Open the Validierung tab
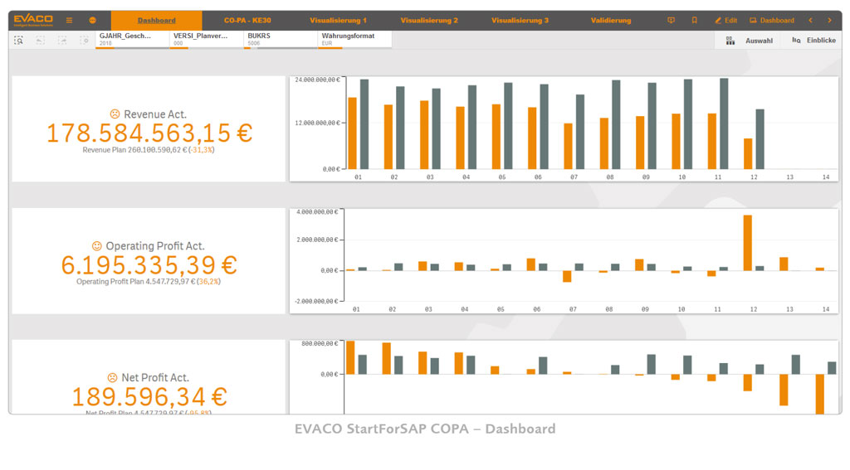Viewport: 850px width, 470px height. pyautogui.click(x=611, y=21)
